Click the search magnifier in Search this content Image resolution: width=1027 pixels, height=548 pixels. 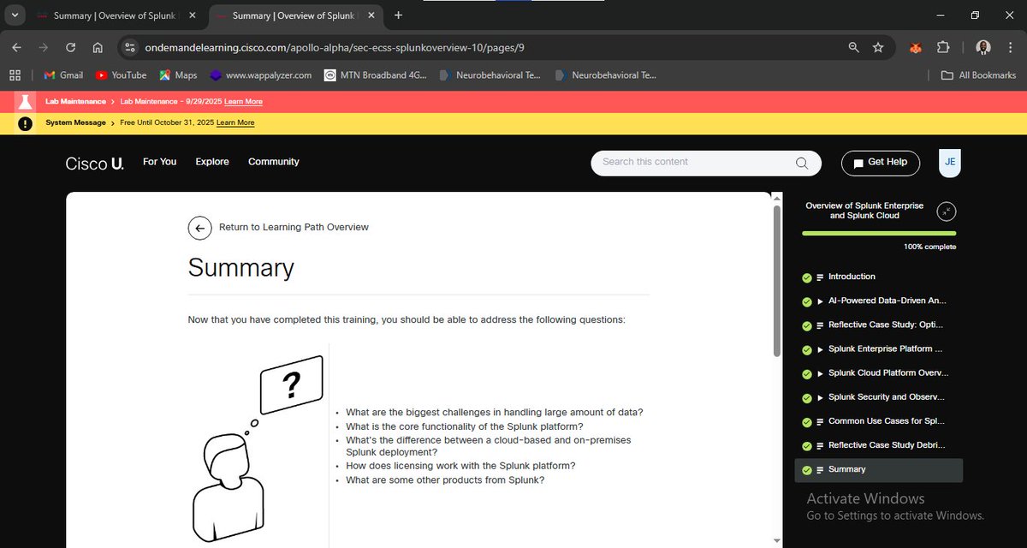click(802, 163)
